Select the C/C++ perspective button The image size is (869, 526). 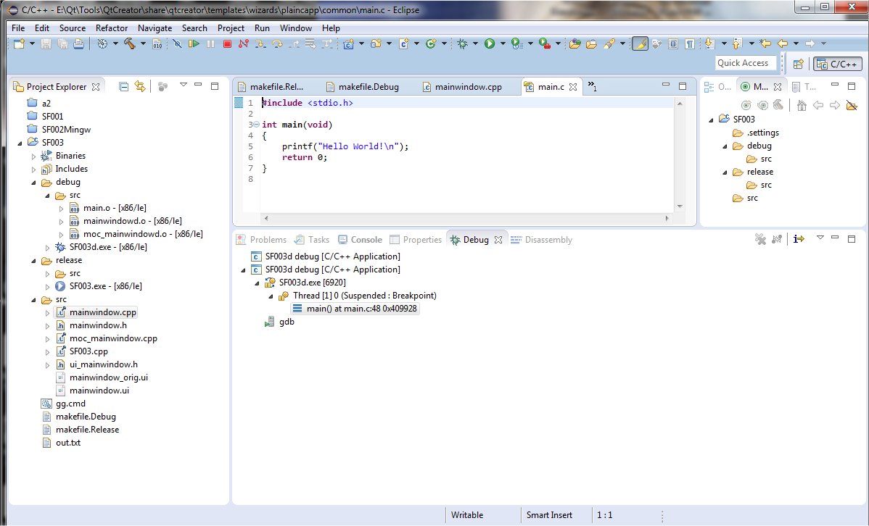[837, 64]
